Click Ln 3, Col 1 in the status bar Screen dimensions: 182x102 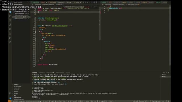point(135,101)
